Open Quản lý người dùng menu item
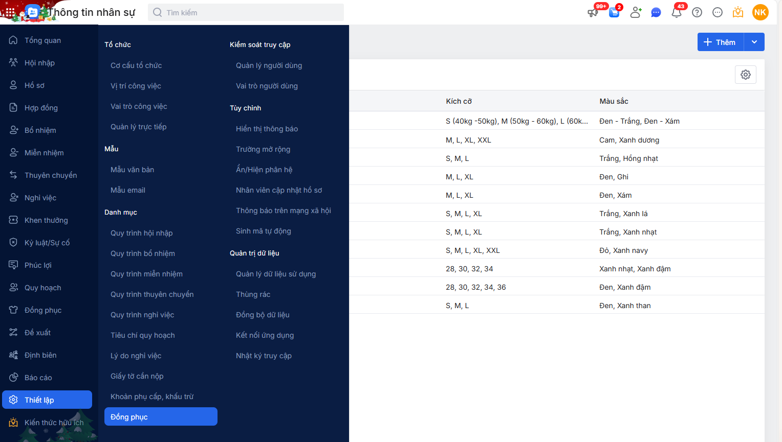Image resolution: width=782 pixels, height=442 pixels. (269, 65)
